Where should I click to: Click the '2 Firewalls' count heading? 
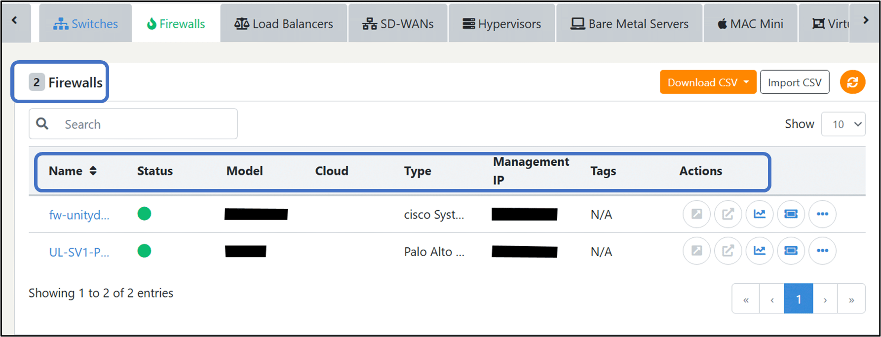[66, 82]
